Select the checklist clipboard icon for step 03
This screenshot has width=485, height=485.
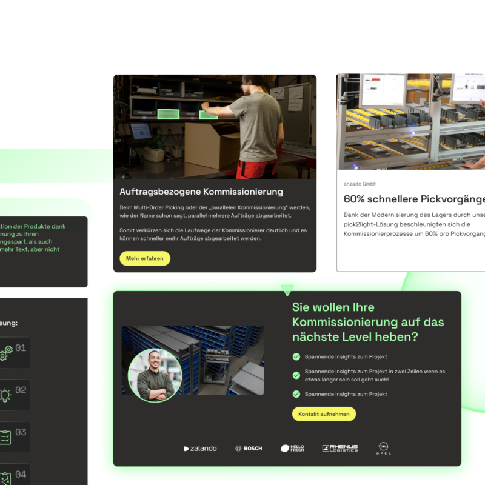[x=5, y=437]
